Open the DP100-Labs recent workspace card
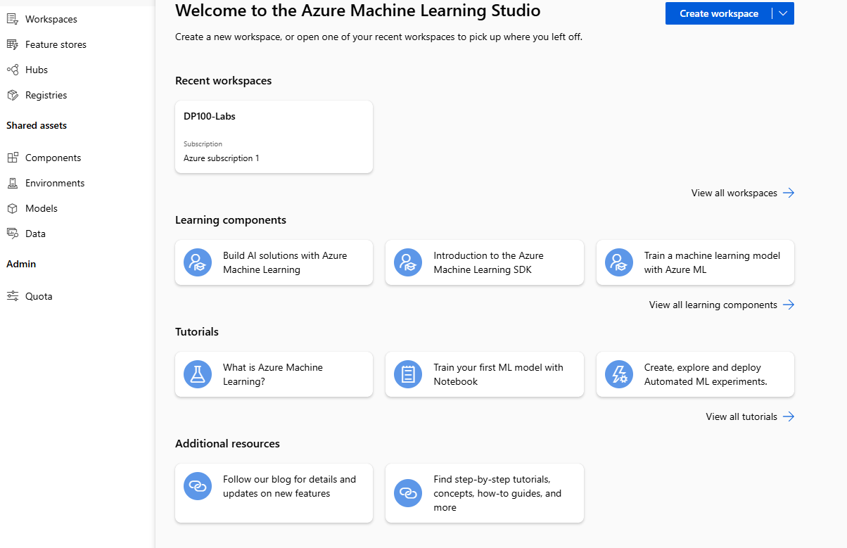This screenshot has height=548, width=847. [274, 136]
